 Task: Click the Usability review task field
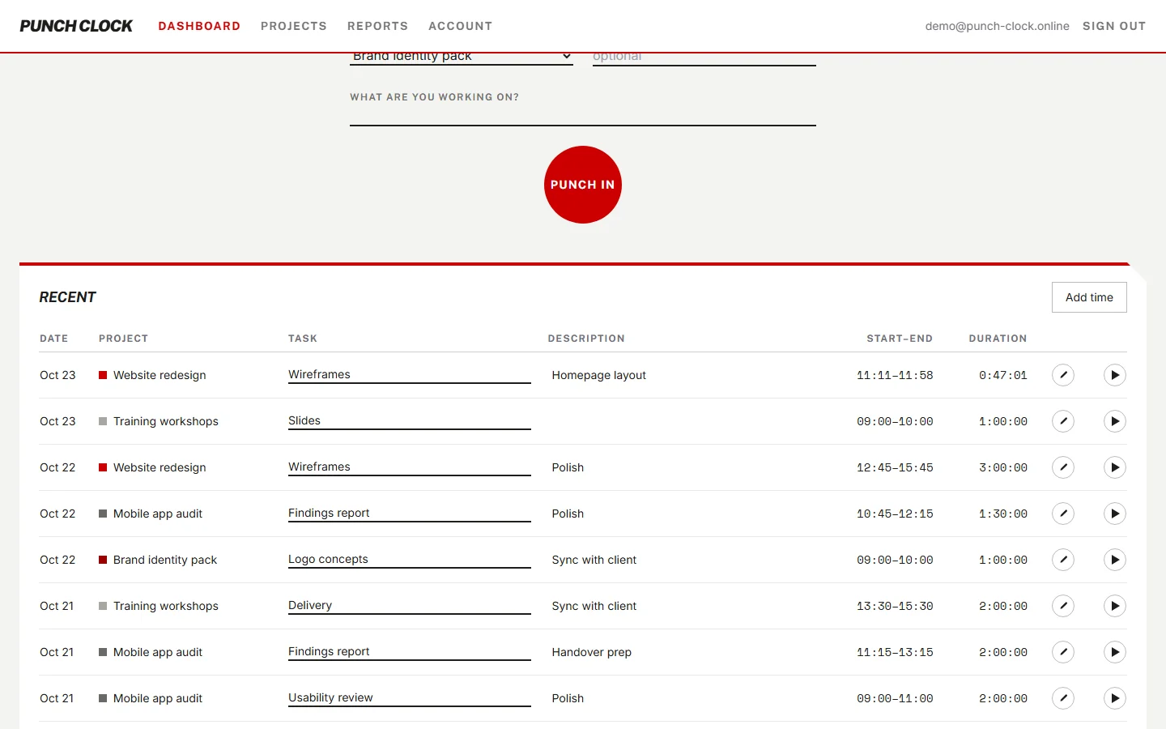(x=410, y=698)
